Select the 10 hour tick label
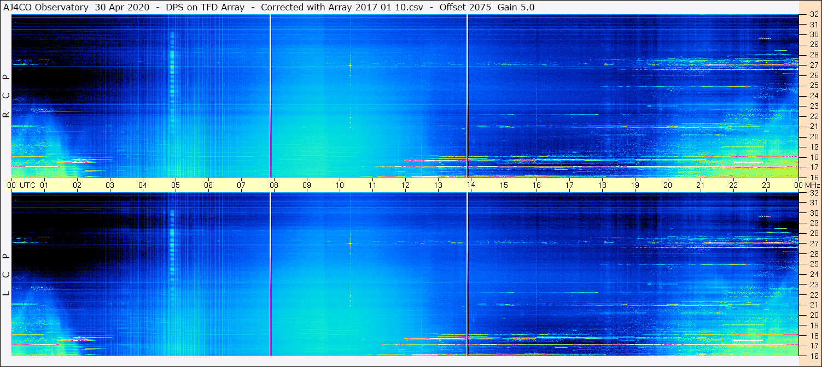The width and height of the screenshot is (822, 367). (340, 186)
